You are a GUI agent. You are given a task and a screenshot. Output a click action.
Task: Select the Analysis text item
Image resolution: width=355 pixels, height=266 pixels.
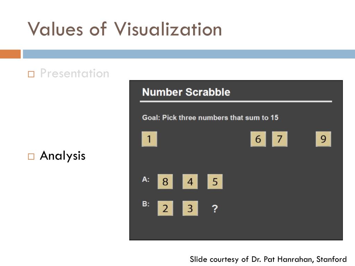[63, 156]
